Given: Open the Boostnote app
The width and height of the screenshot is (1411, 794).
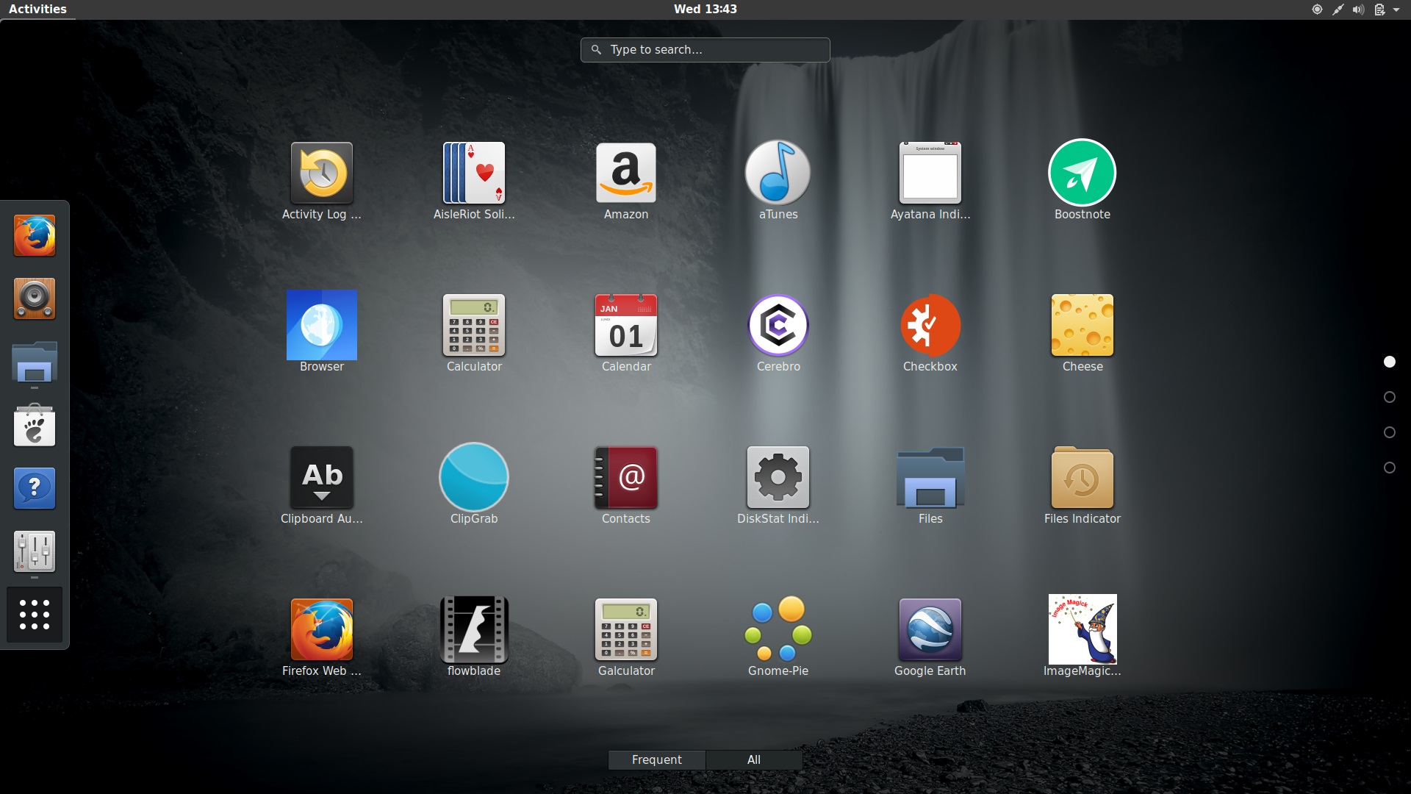Looking at the screenshot, I should [1081, 173].
